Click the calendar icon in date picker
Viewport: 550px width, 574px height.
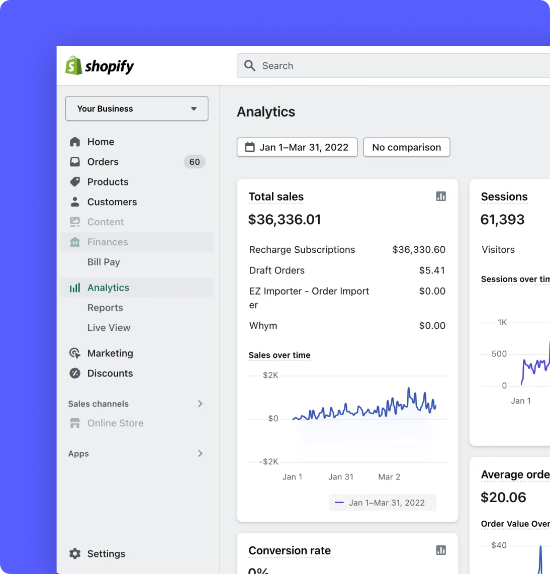(250, 147)
